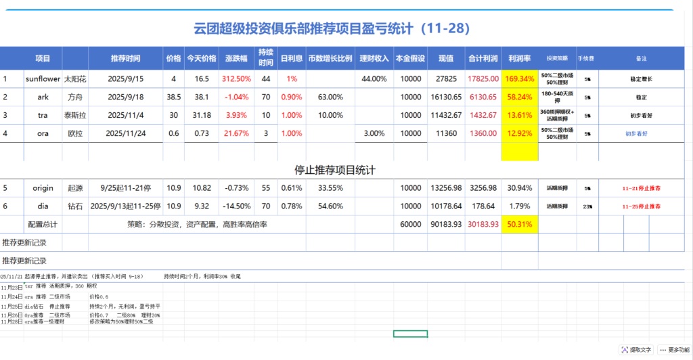Select the 2025/11/24 date cell for ora
The image size is (693, 360).
[125, 133]
